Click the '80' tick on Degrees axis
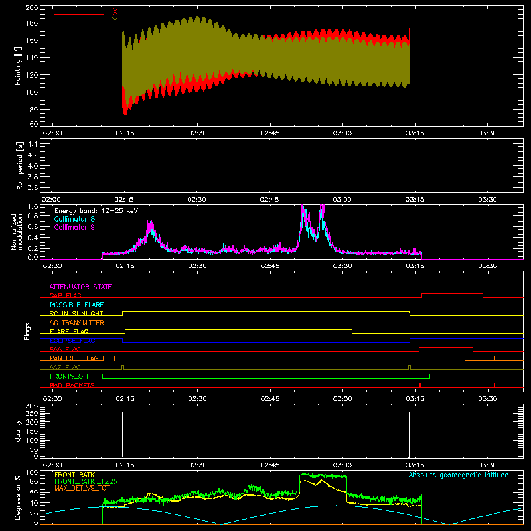The height and width of the screenshot is (531, 531). tap(34, 481)
